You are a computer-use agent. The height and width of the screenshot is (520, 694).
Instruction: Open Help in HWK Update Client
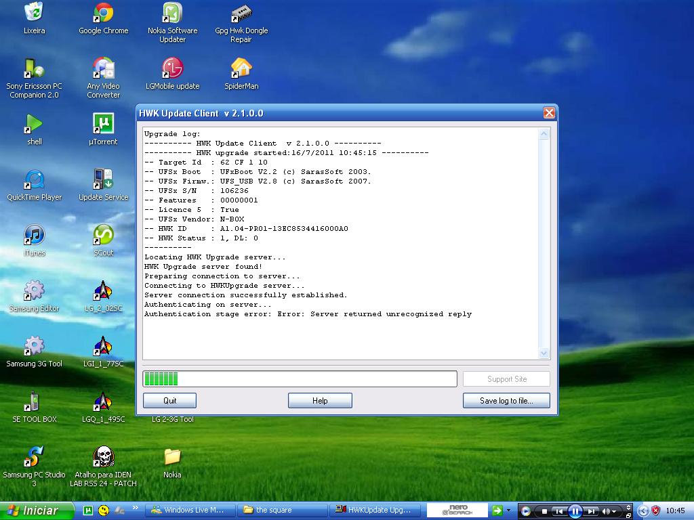pyautogui.click(x=320, y=401)
